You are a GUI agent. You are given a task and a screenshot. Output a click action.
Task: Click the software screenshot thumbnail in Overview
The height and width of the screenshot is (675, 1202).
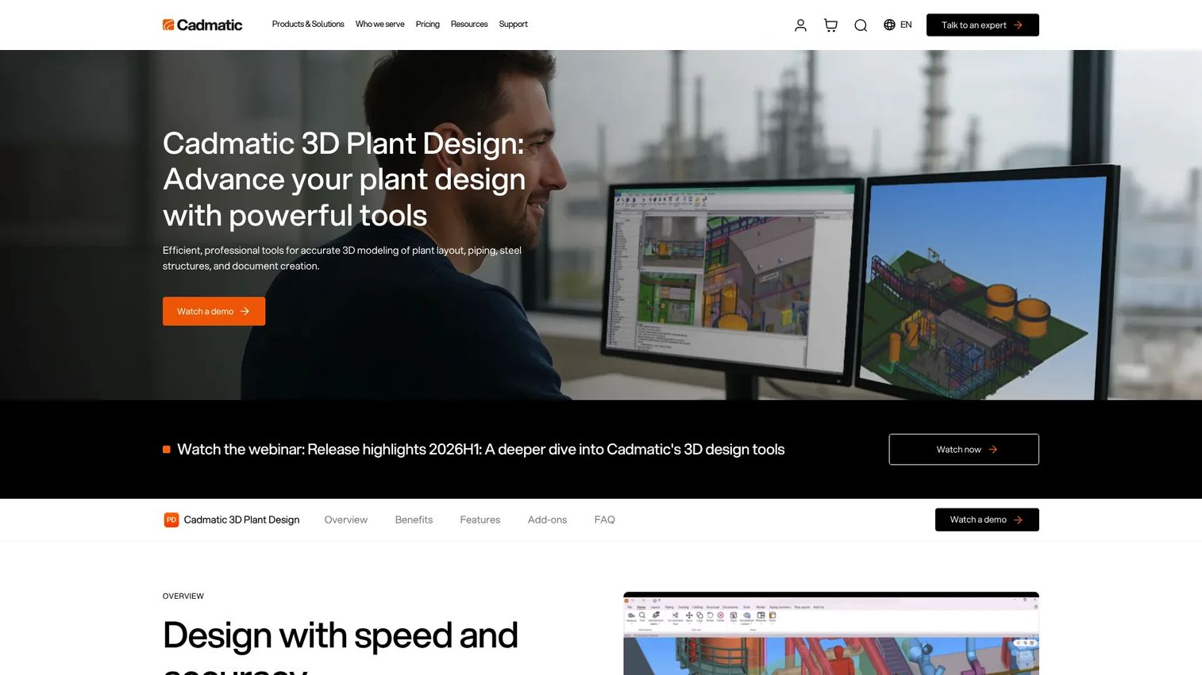[x=831, y=634]
